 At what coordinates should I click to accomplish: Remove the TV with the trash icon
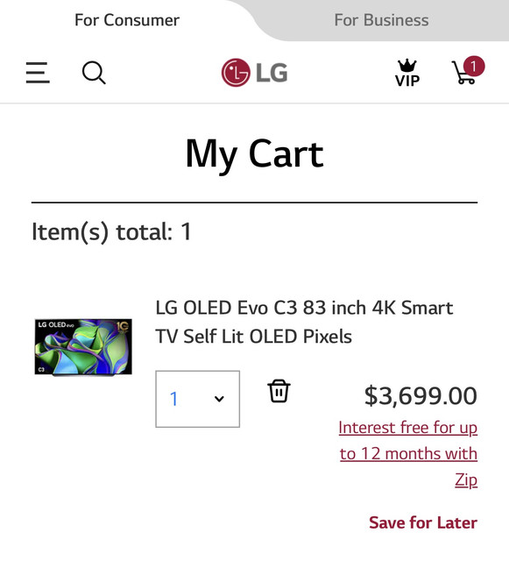point(279,391)
